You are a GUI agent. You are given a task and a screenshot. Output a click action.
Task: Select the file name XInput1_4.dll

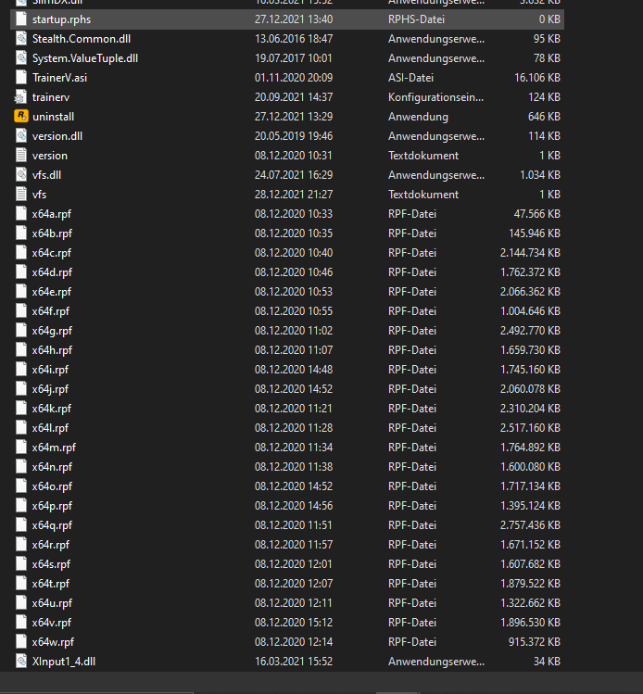pyautogui.click(x=64, y=662)
